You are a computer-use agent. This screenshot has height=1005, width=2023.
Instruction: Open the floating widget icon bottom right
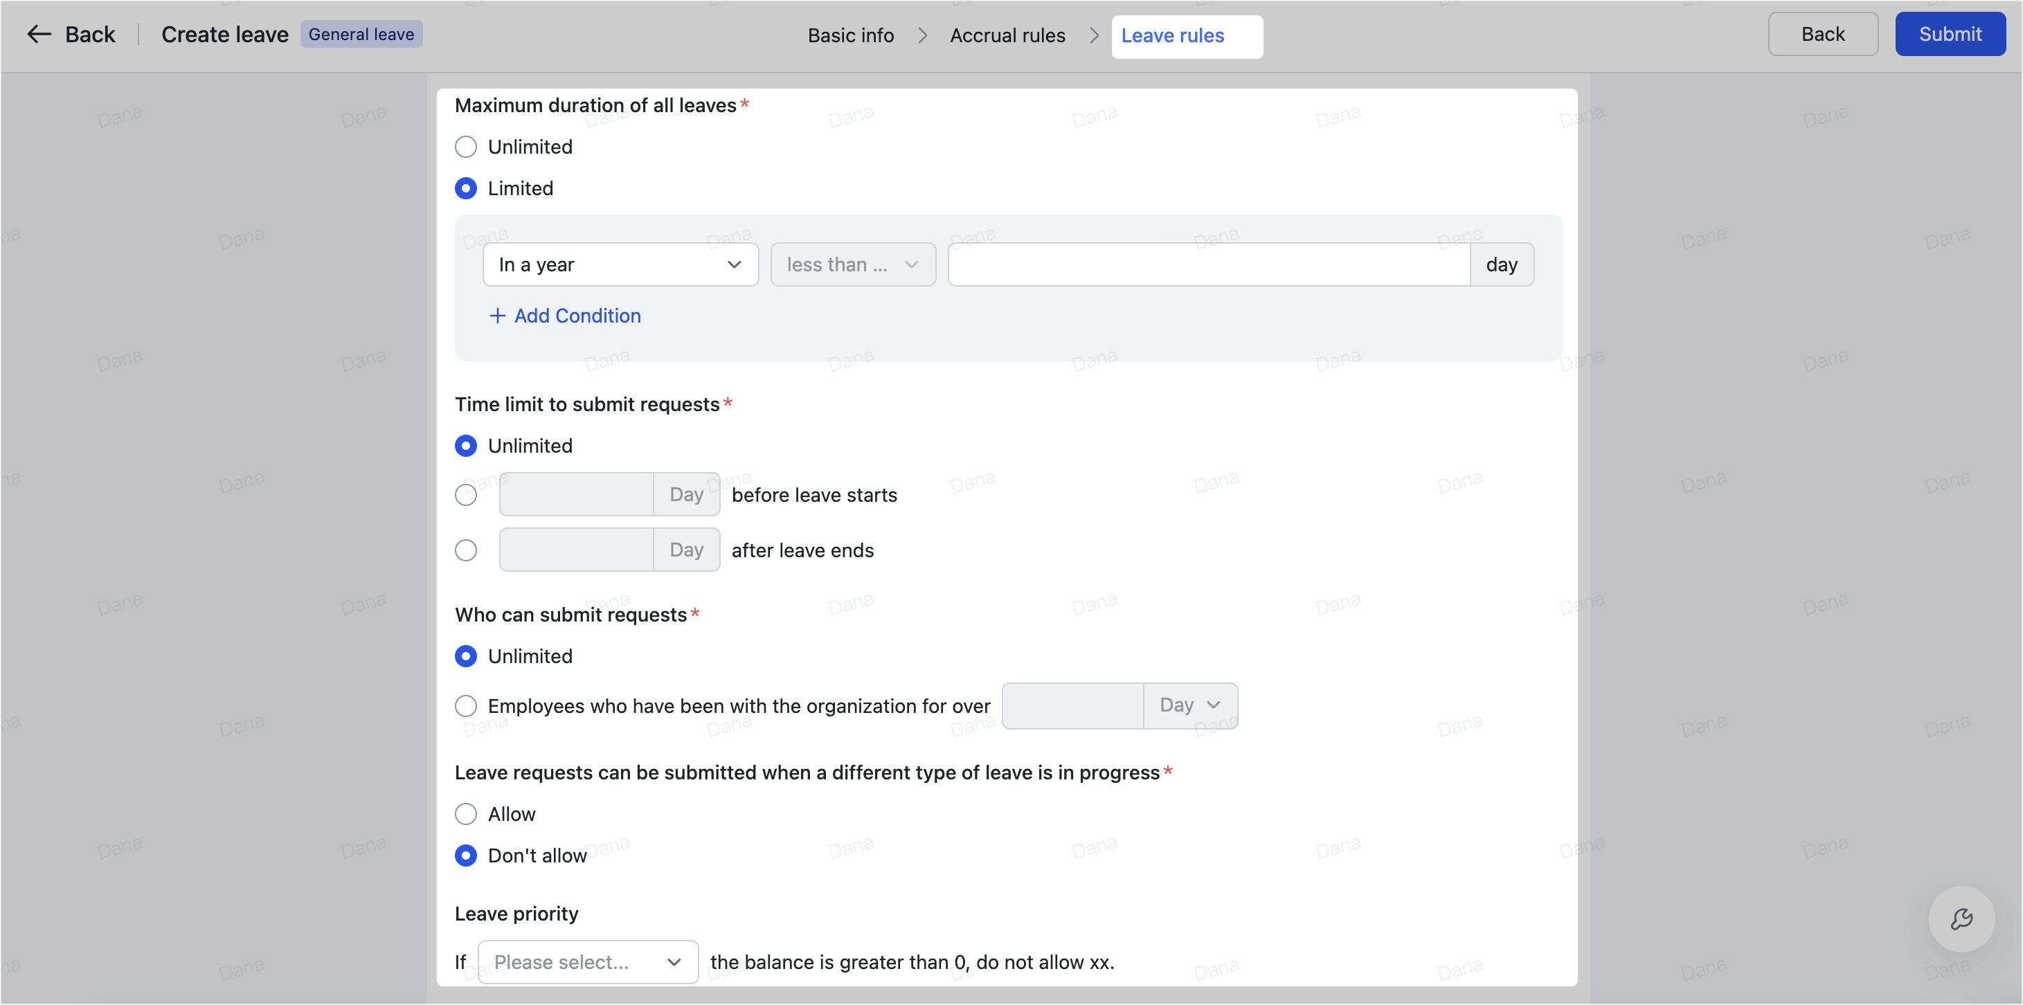click(1962, 918)
